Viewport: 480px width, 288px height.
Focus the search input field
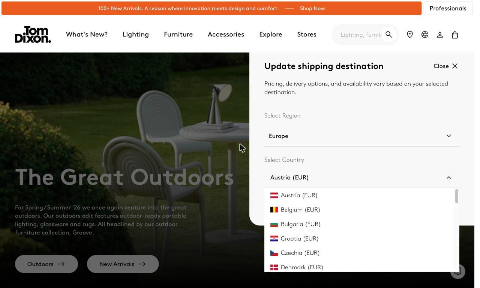[361, 34]
